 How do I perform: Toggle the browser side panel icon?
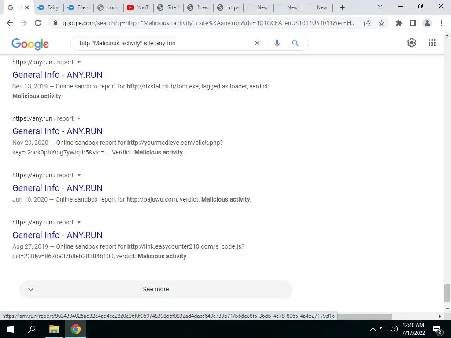[x=413, y=23]
